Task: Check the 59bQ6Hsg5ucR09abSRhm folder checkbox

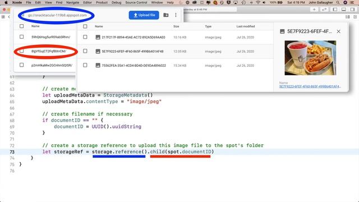Action: point(21,37)
